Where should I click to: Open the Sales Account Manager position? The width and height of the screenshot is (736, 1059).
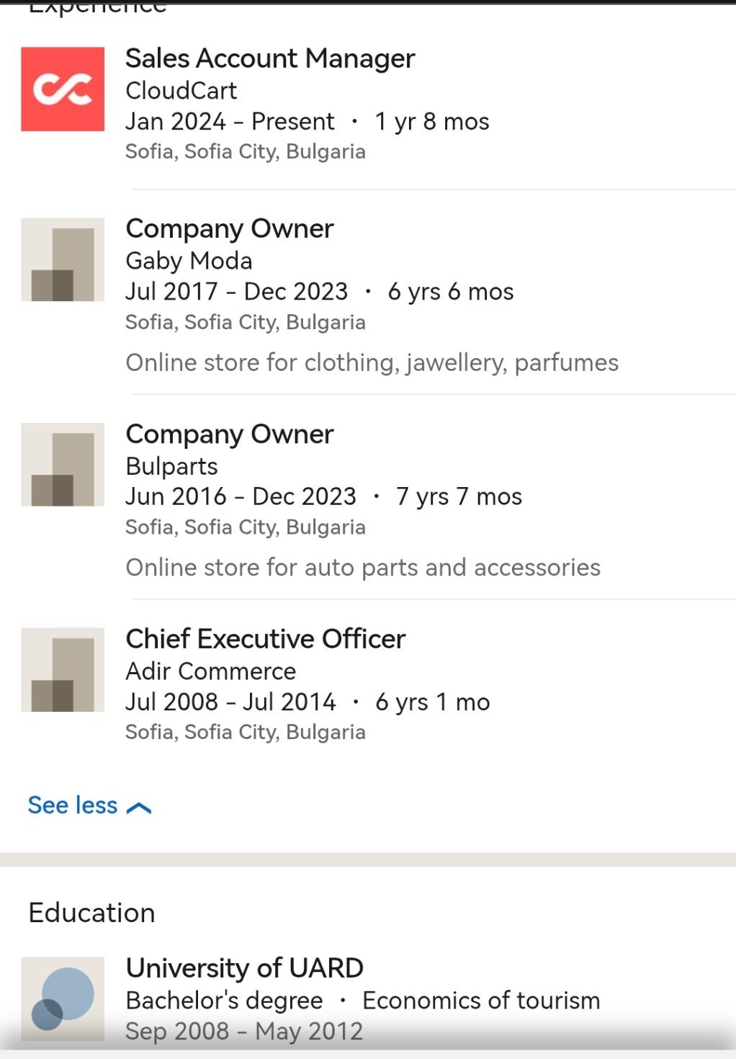(270, 58)
